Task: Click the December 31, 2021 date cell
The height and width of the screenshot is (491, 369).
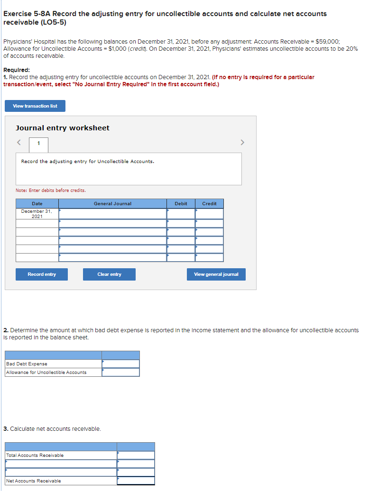Action: pos(37,214)
